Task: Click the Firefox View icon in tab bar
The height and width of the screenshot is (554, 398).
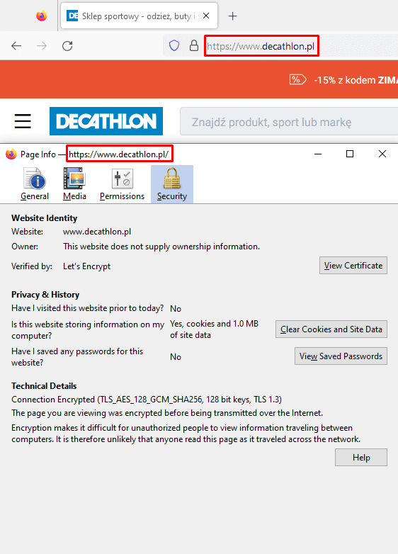Action: [42, 16]
